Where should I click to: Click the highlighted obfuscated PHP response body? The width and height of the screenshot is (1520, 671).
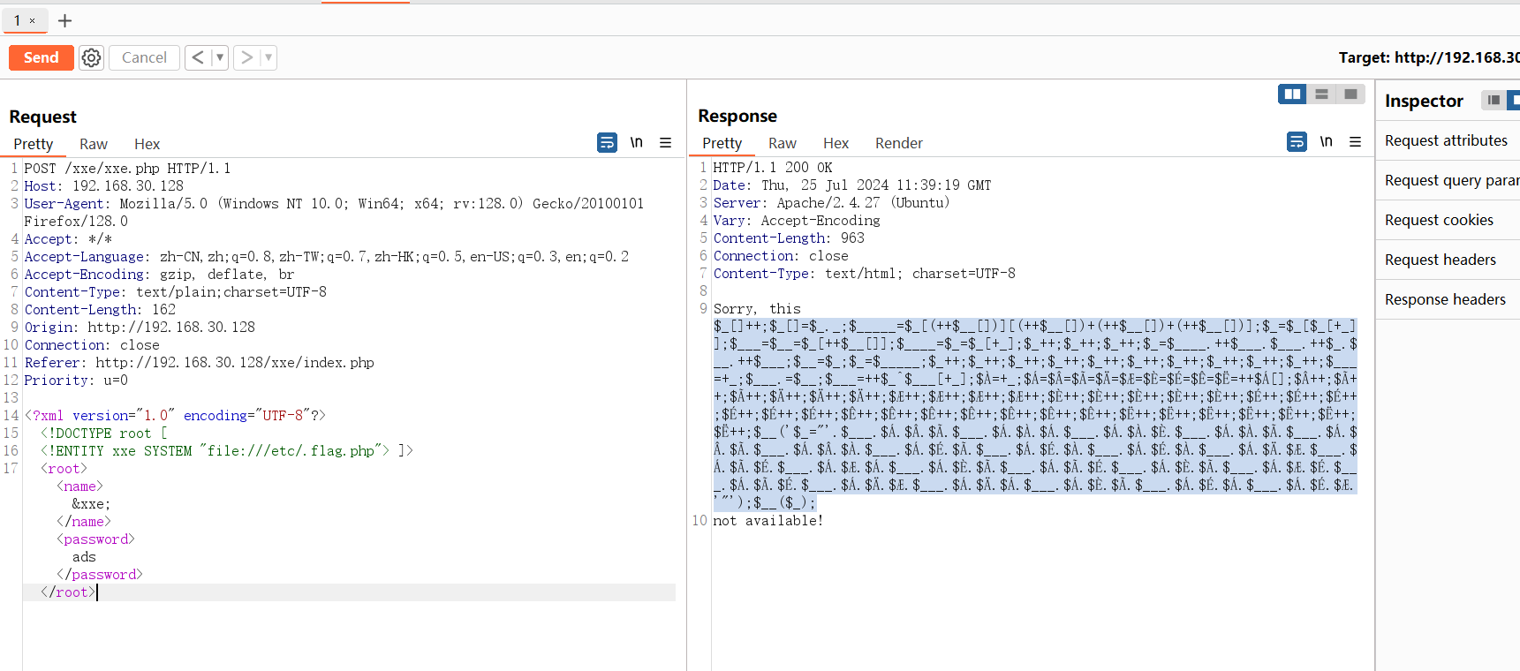coord(1035,414)
